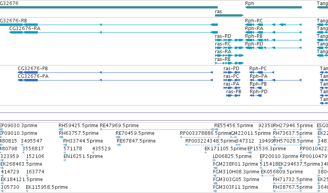Click the Rph gene label
Image resolution: width=328 pixels, height=193 pixels.
click(x=249, y=3)
